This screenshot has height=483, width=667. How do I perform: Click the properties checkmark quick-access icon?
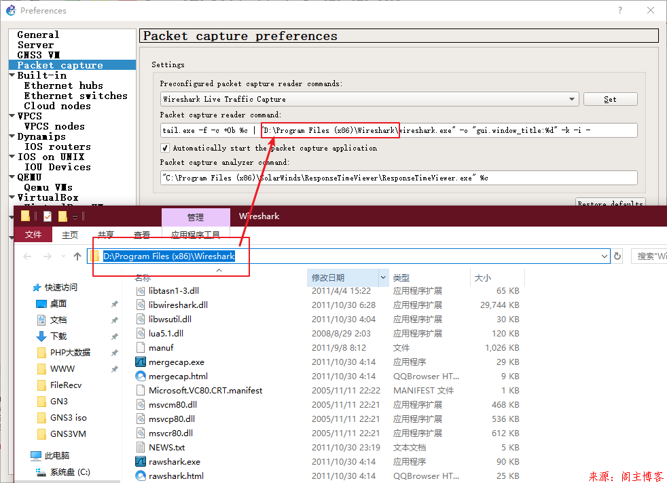(48, 216)
